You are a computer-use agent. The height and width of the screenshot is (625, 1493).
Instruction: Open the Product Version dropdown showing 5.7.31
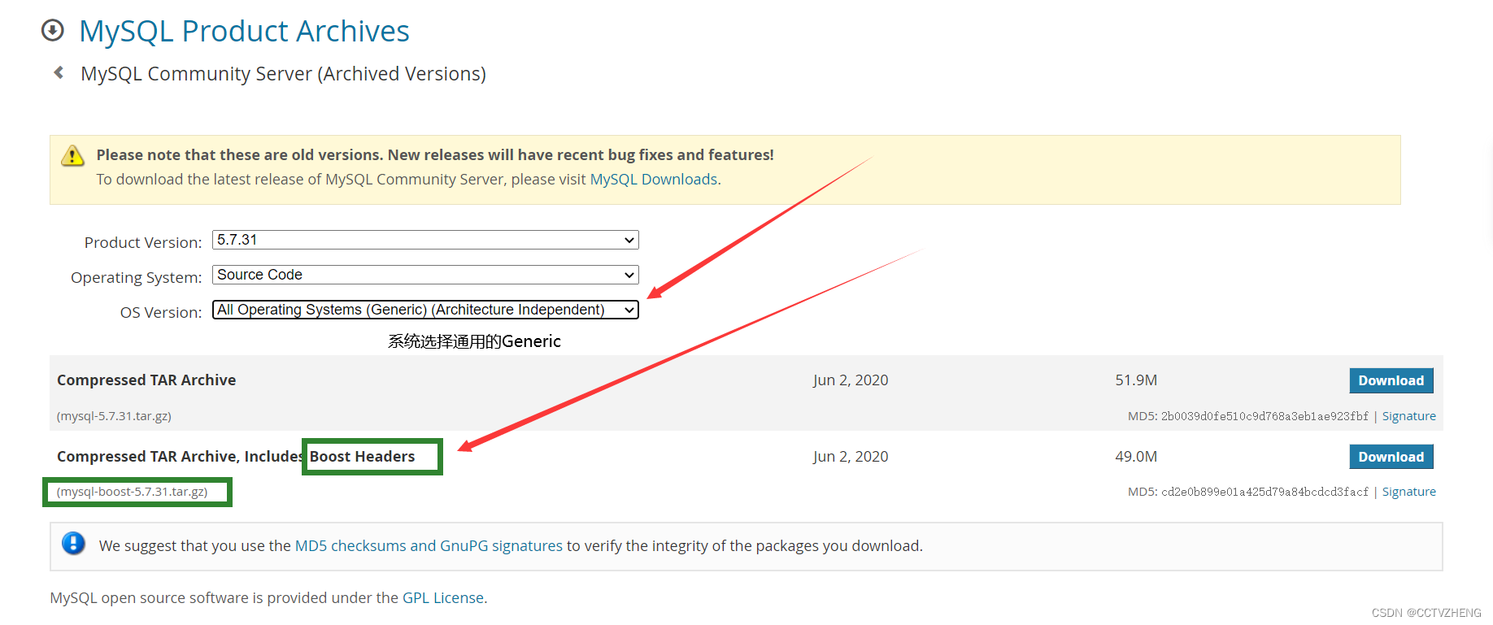pos(425,240)
